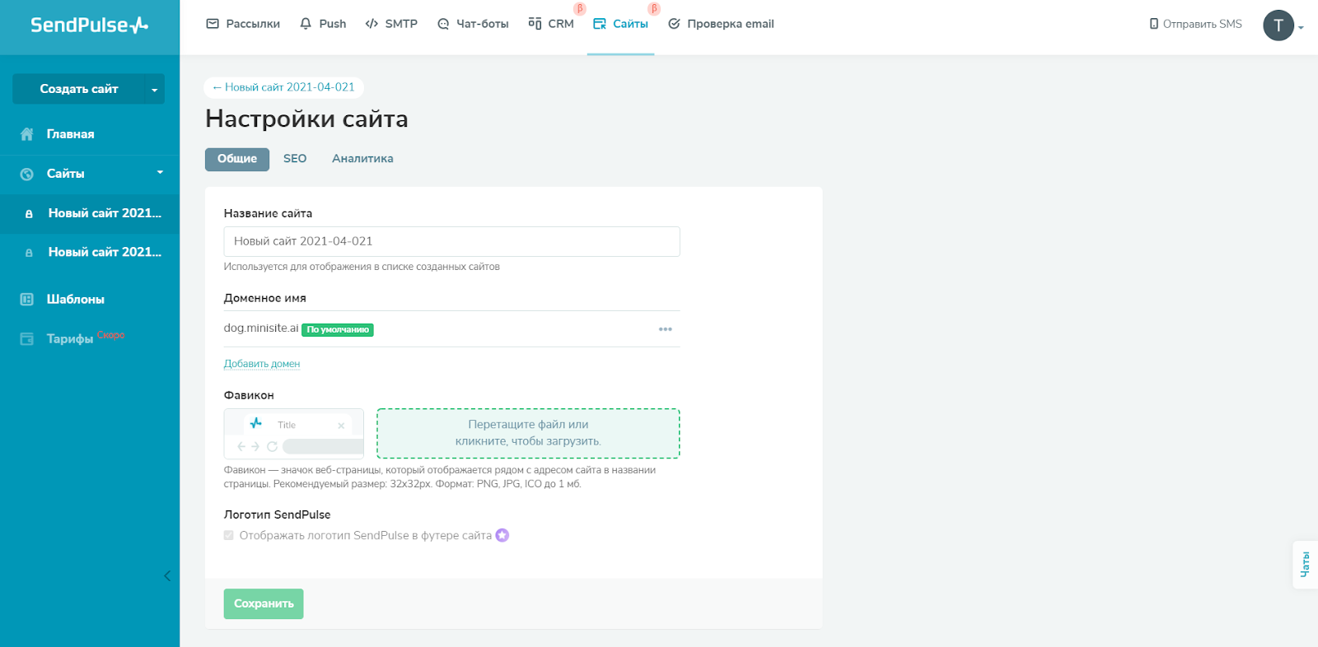Collapse the sidebar with the arrow
The image size is (1318, 647).
pyautogui.click(x=167, y=576)
